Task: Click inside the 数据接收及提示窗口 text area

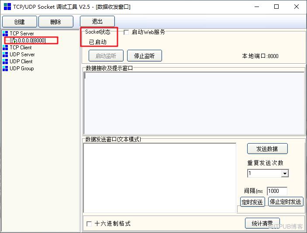Action: pyautogui.click(x=194, y=103)
